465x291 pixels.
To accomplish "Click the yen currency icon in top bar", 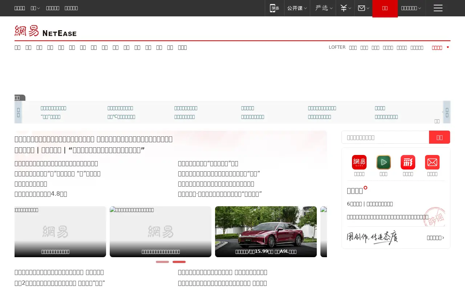I will 343,8.
